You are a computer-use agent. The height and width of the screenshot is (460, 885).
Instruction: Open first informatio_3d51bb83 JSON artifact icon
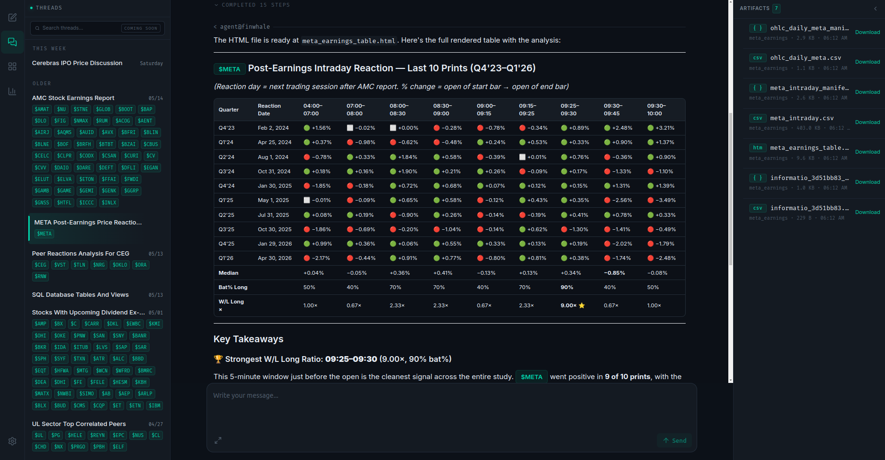click(758, 178)
